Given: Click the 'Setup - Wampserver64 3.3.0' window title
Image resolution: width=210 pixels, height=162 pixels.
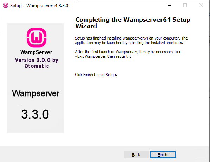Looking at the screenshot, I should [39, 6].
